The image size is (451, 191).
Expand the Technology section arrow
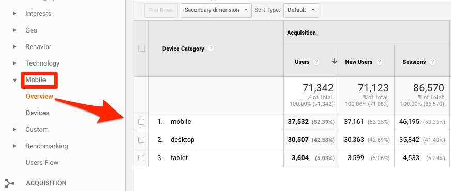[14, 63]
